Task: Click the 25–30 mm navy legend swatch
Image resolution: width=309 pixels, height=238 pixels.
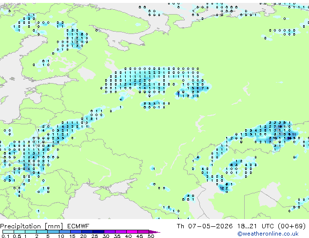Action: coord(98,232)
